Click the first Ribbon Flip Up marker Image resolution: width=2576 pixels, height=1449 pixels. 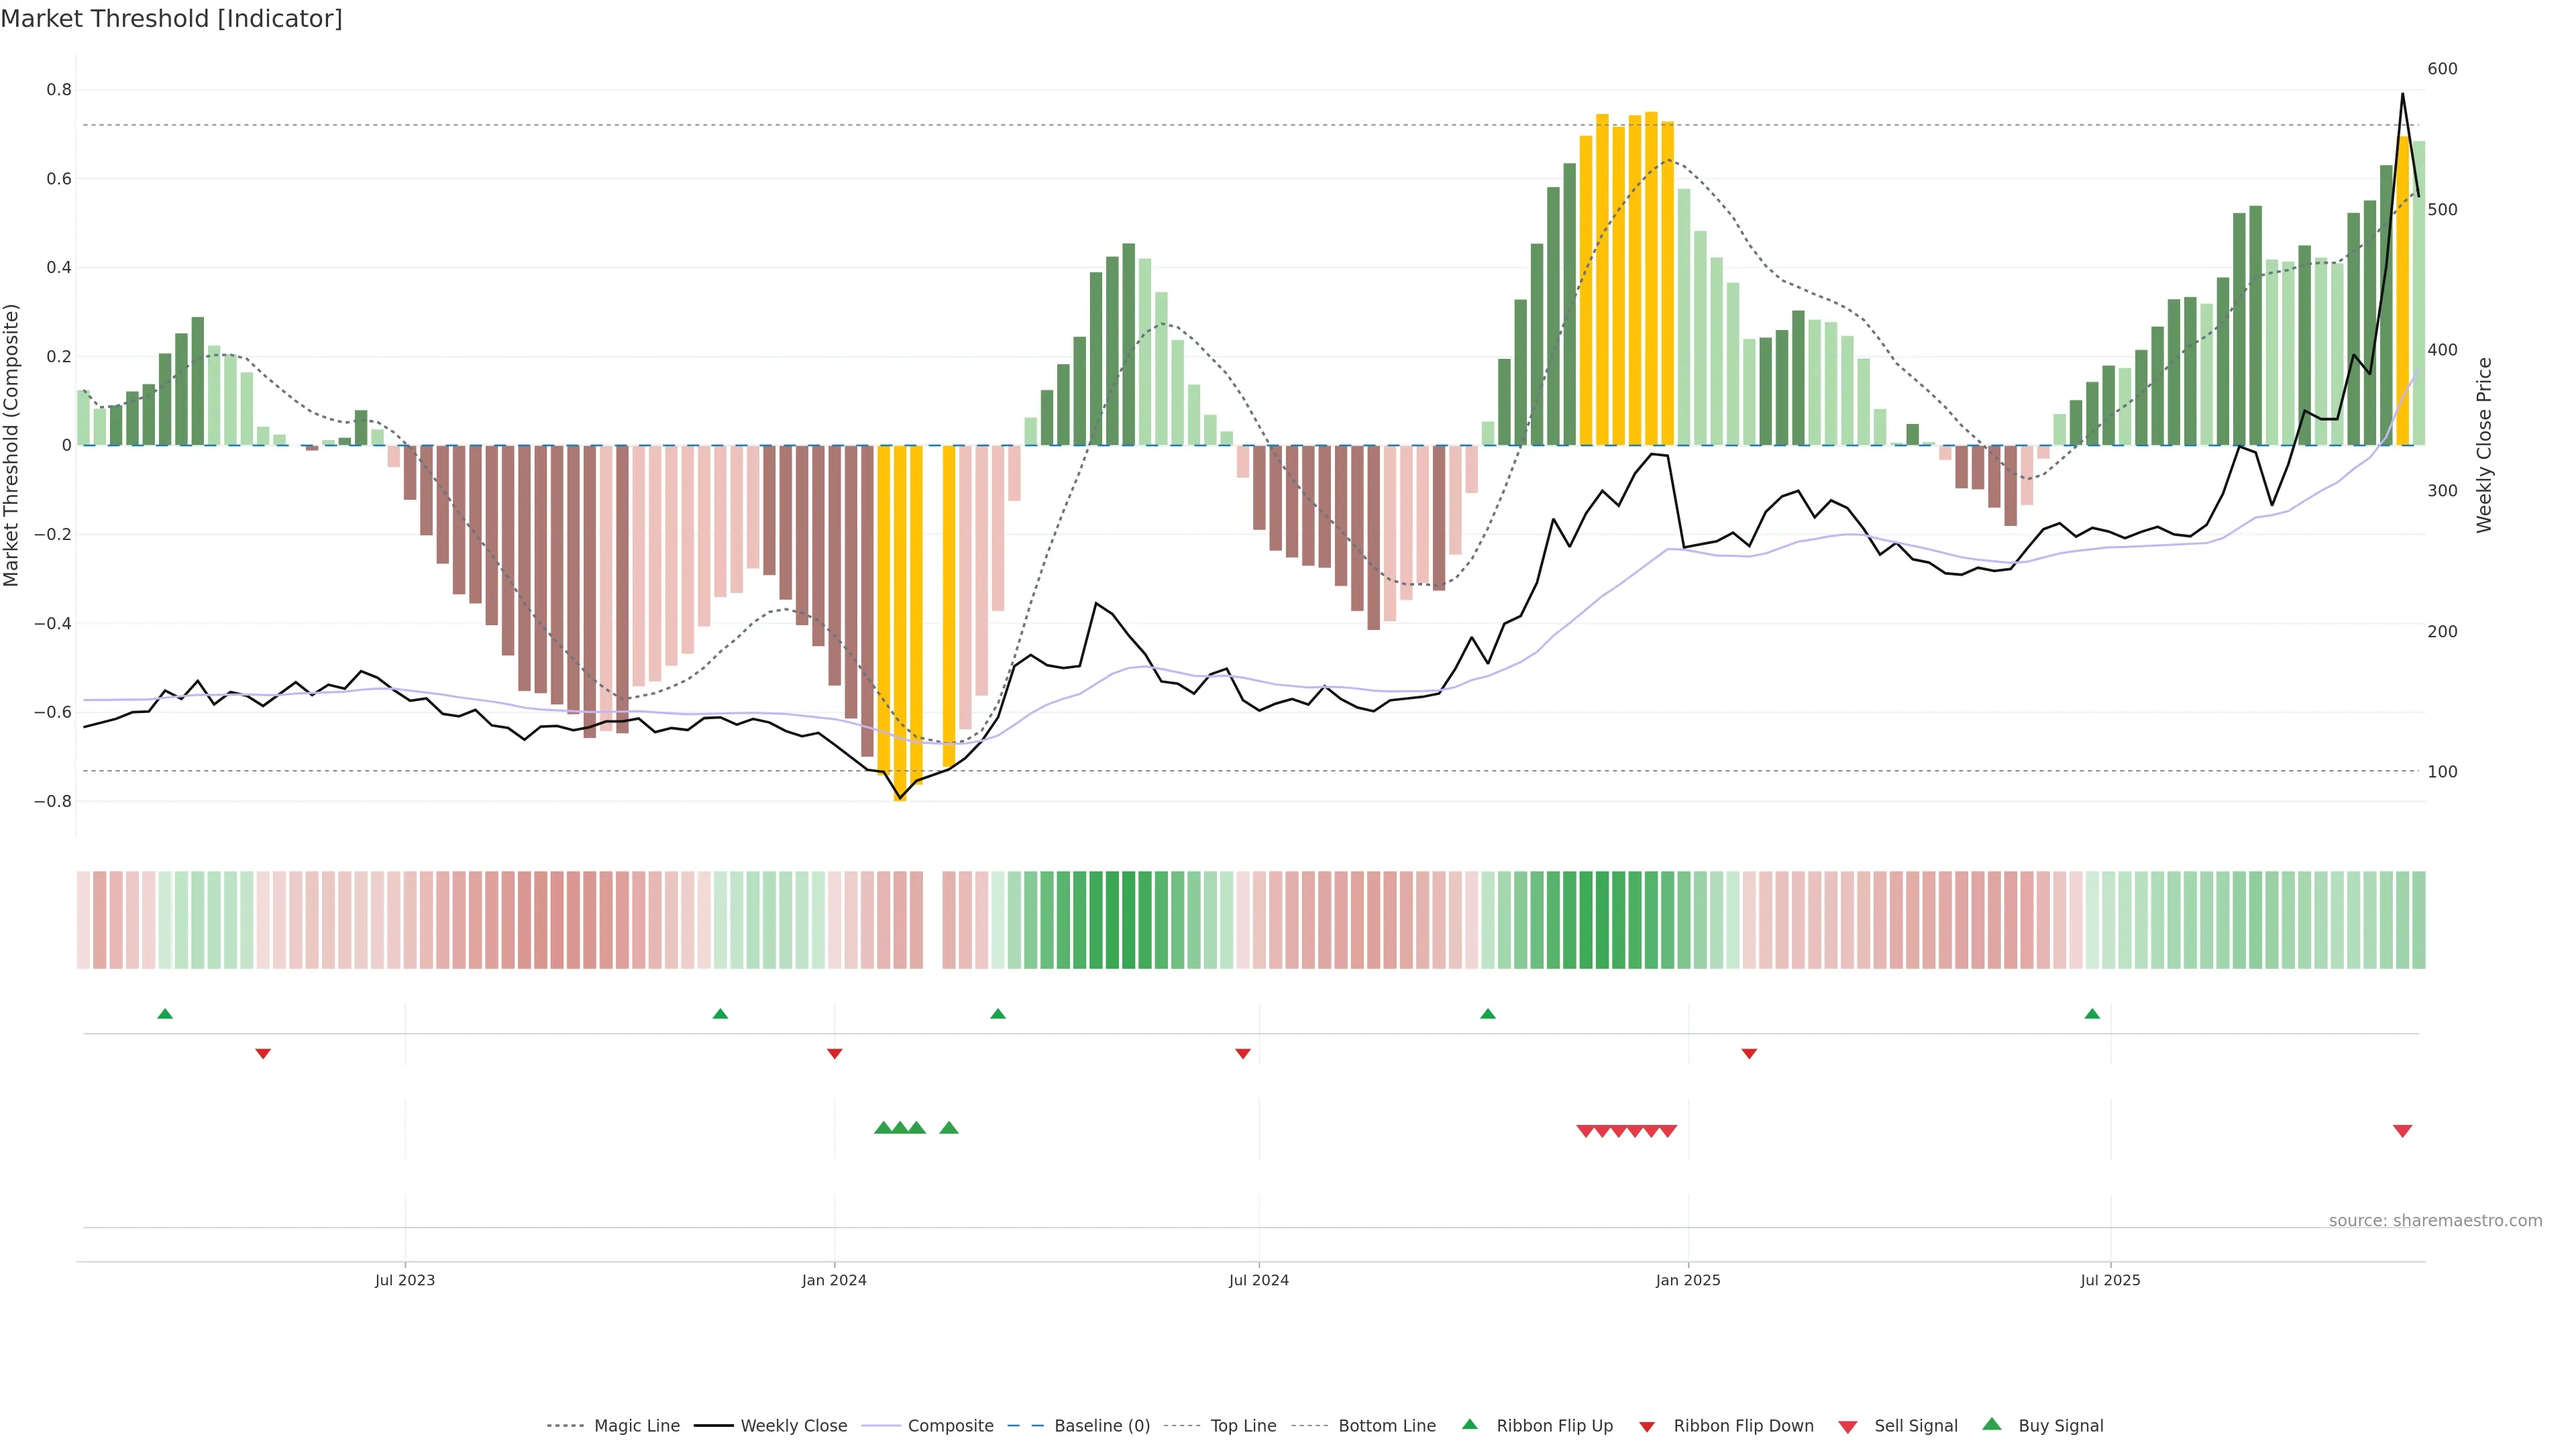click(x=165, y=1014)
